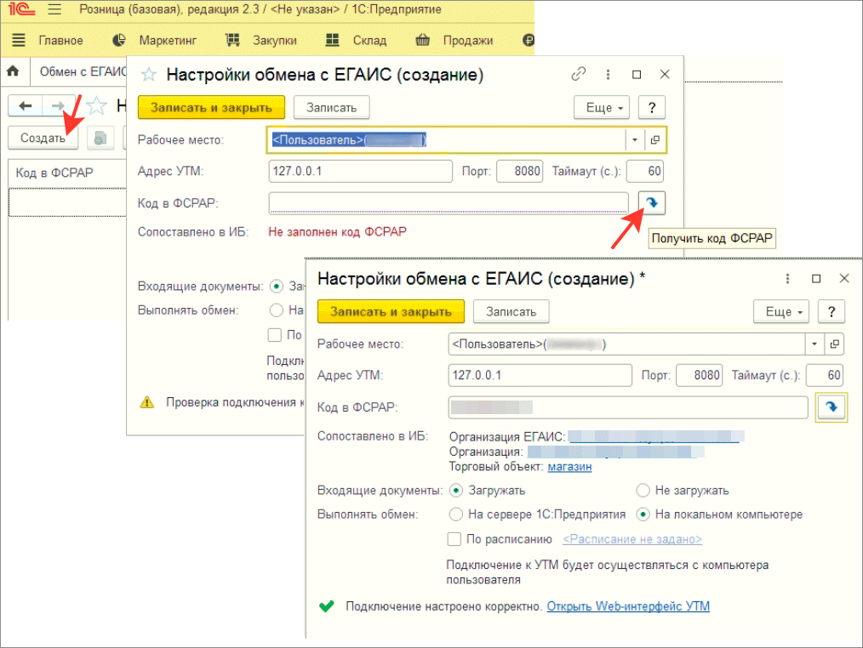
Task: Navigate forward with the right arrow
Action: coord(58,105)
